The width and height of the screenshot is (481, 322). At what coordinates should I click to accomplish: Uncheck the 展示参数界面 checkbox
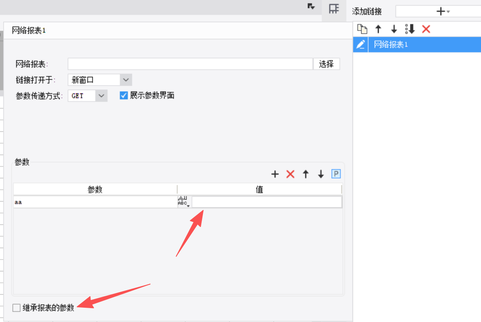[x=124, y=95]
